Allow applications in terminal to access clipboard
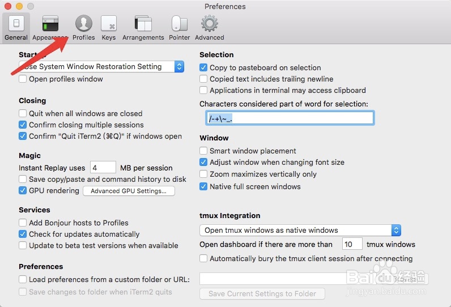This screenshot has width=451, height=307. click(203, 90)
